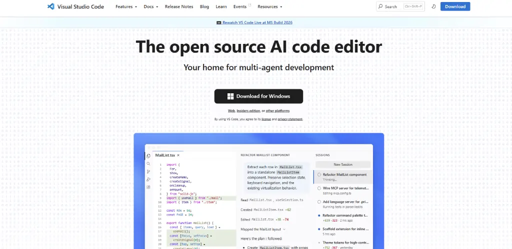This screenshot has width=512, height=249.
Task: Click the Windows logo on Download button
Action: coord(230,96)
